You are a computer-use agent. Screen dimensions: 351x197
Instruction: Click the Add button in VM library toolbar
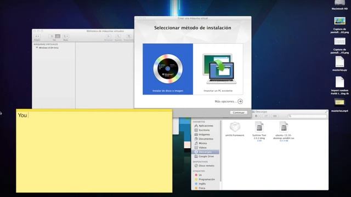pyautogui.click(x=37, y=37)
